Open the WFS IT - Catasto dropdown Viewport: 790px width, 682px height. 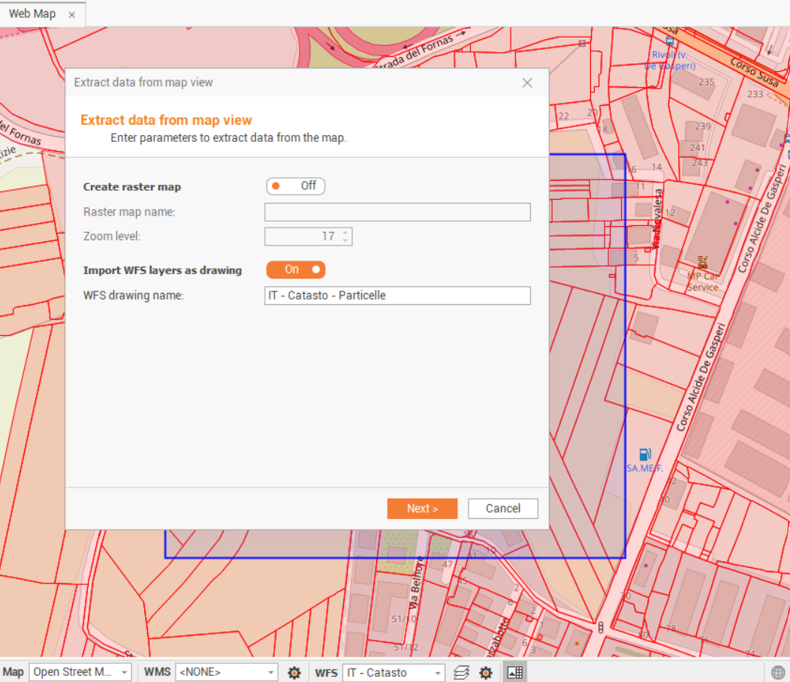pyautogui.click(x=393, y=672)
